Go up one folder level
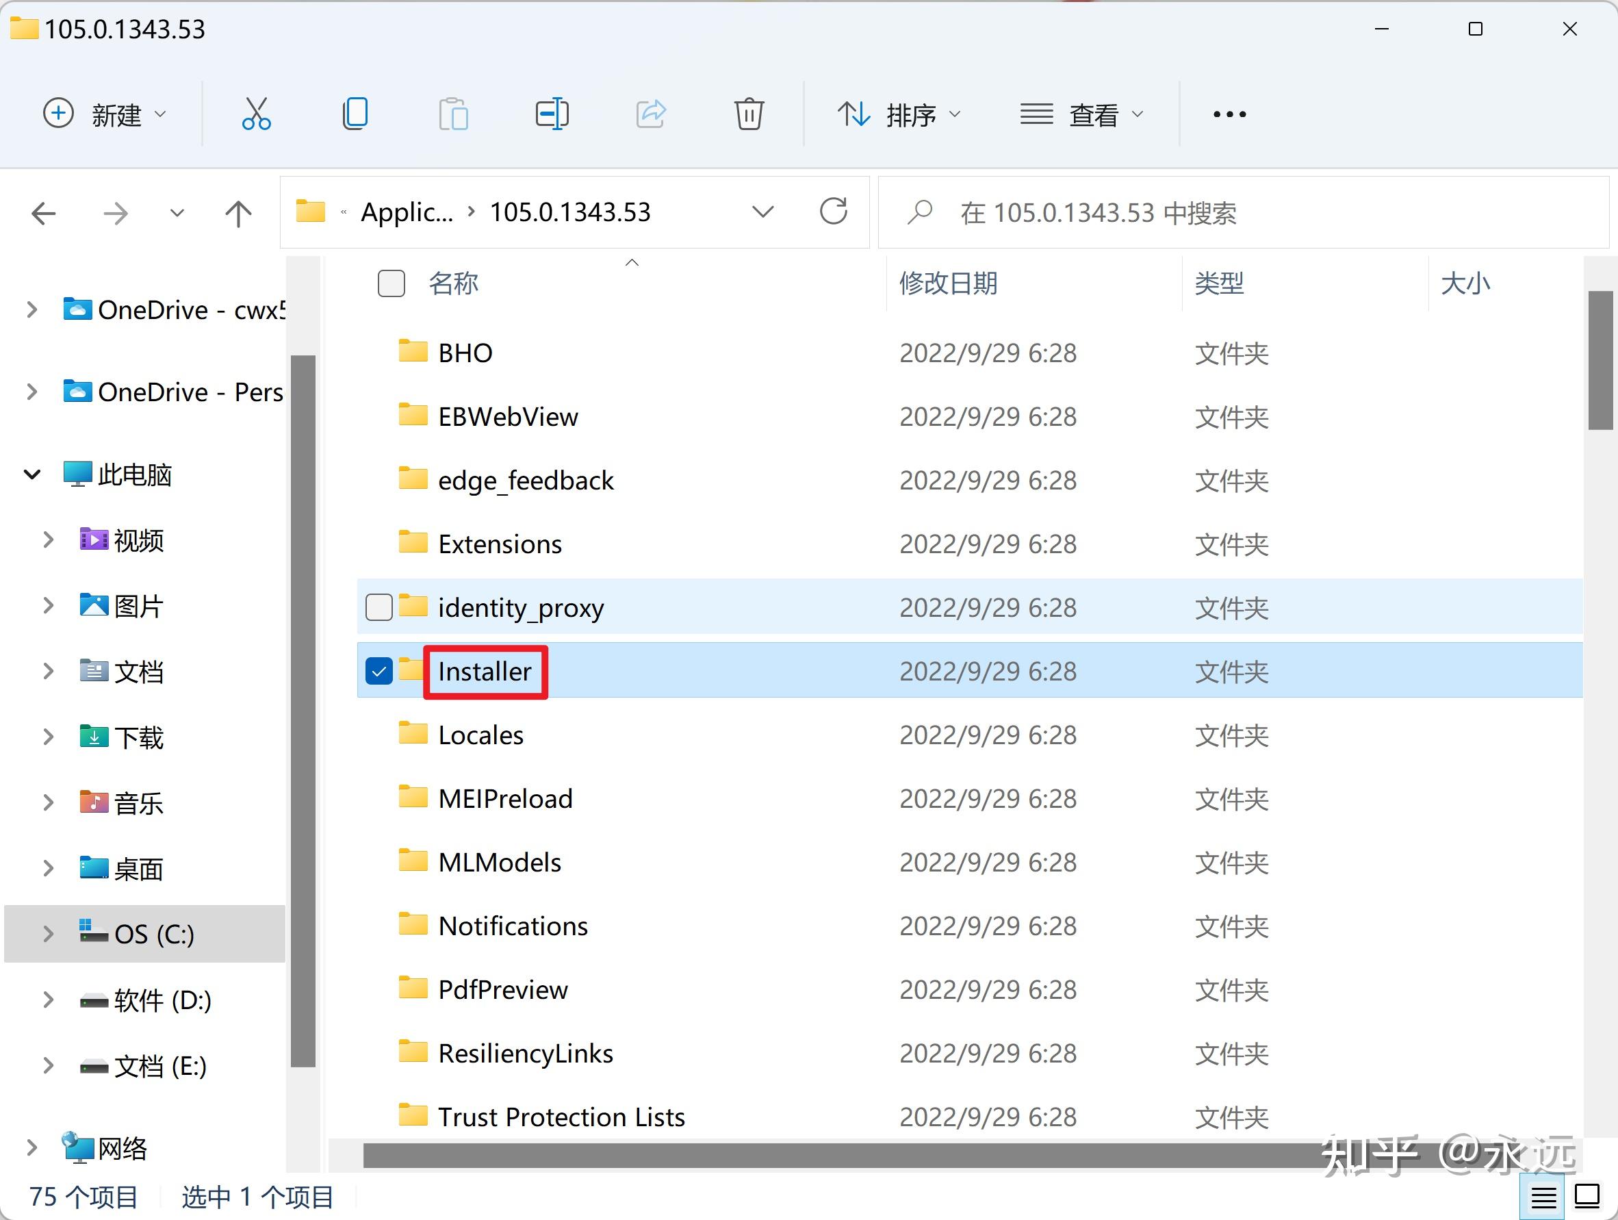The image size is (1618, 1220). point(237,214)
